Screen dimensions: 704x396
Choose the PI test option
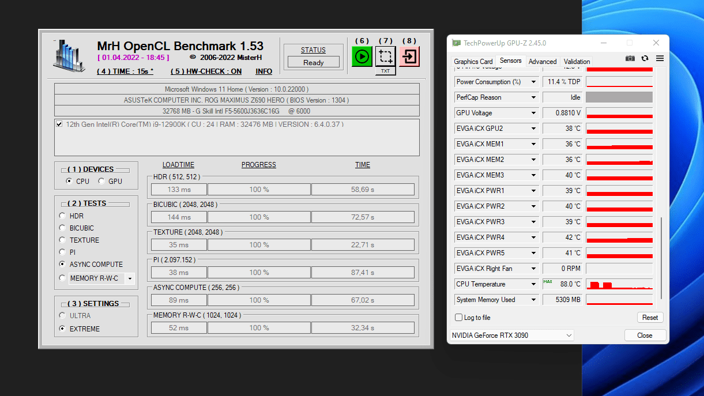(62, 252)
